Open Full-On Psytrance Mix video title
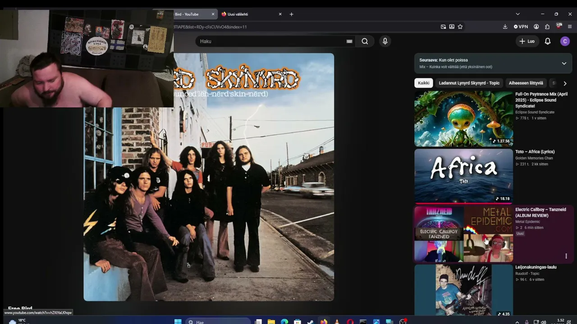 (541, 100)
